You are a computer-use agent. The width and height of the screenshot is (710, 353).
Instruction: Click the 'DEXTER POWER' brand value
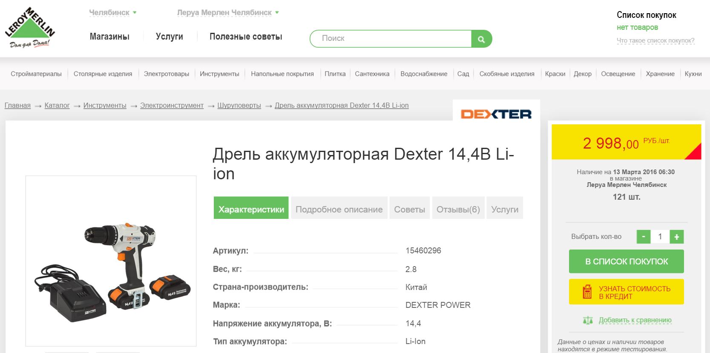[438, 305]
